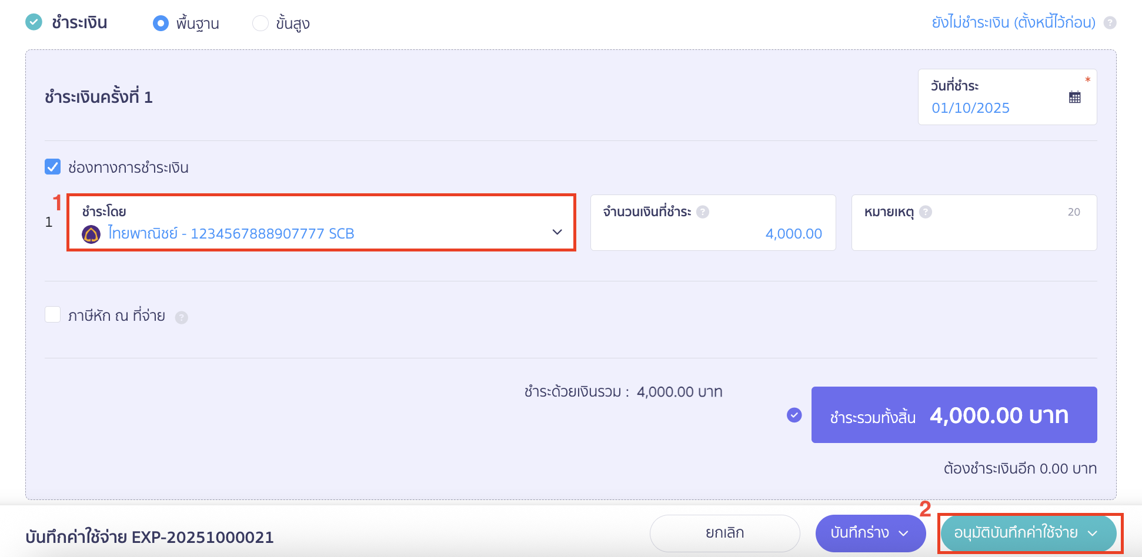The height and width of the screenshot is (557, 1142).
Task: Click the teal checkmark icon beside ชำระเงิน
Action: [x=34, y=21]
